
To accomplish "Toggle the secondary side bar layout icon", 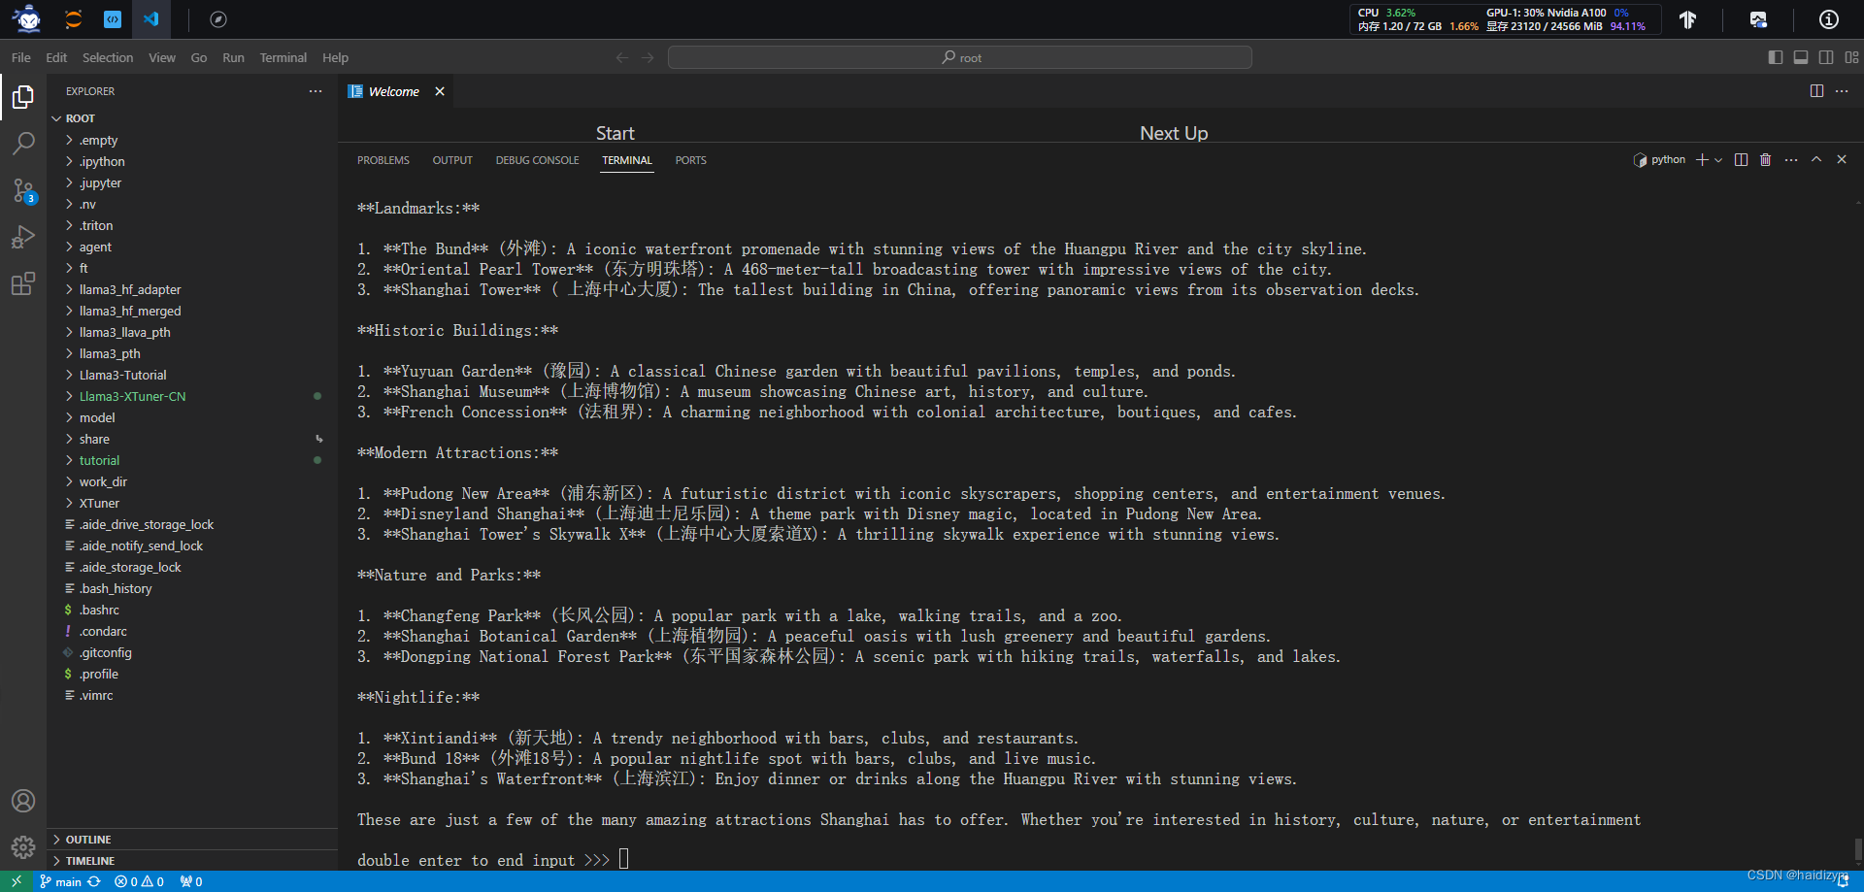I will pos(1827,57).
